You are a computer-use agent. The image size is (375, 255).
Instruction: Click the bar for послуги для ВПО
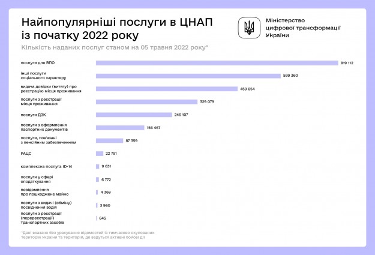(x=217, y=62)
